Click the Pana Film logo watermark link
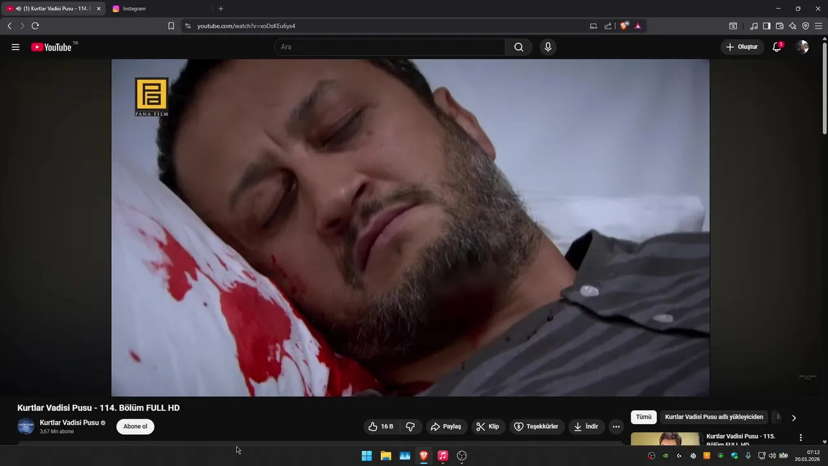Image resolution: width=828 pixels, height=466 pixels. (151, 97)
